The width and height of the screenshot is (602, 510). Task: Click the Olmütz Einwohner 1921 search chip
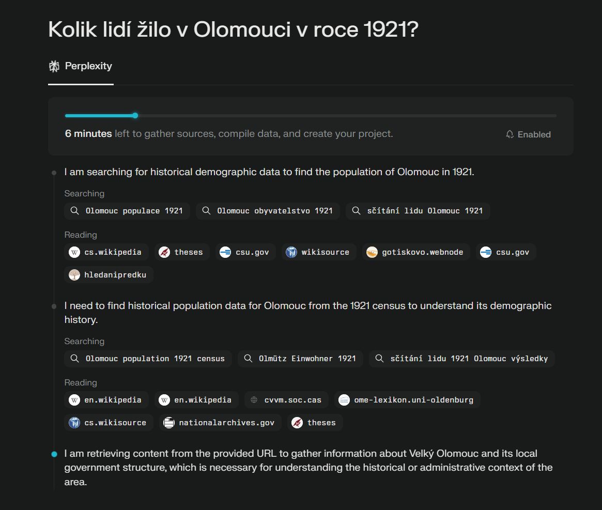(300, 358)
